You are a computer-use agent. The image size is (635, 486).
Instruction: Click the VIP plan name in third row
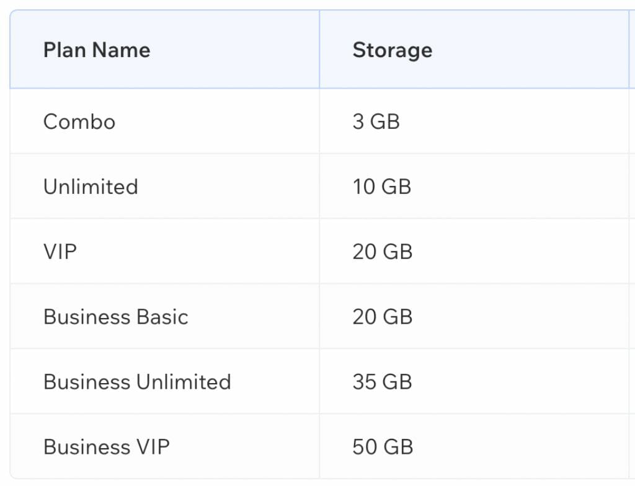60,252
